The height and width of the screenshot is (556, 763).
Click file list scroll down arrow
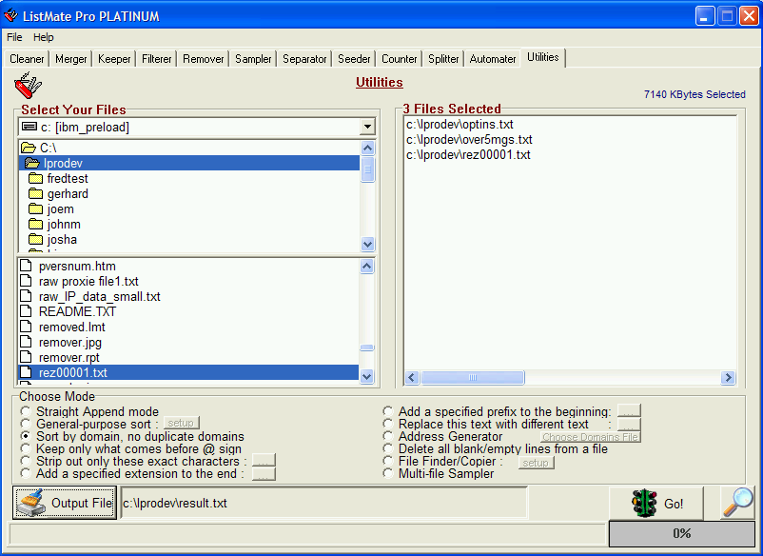click(366, 376)
